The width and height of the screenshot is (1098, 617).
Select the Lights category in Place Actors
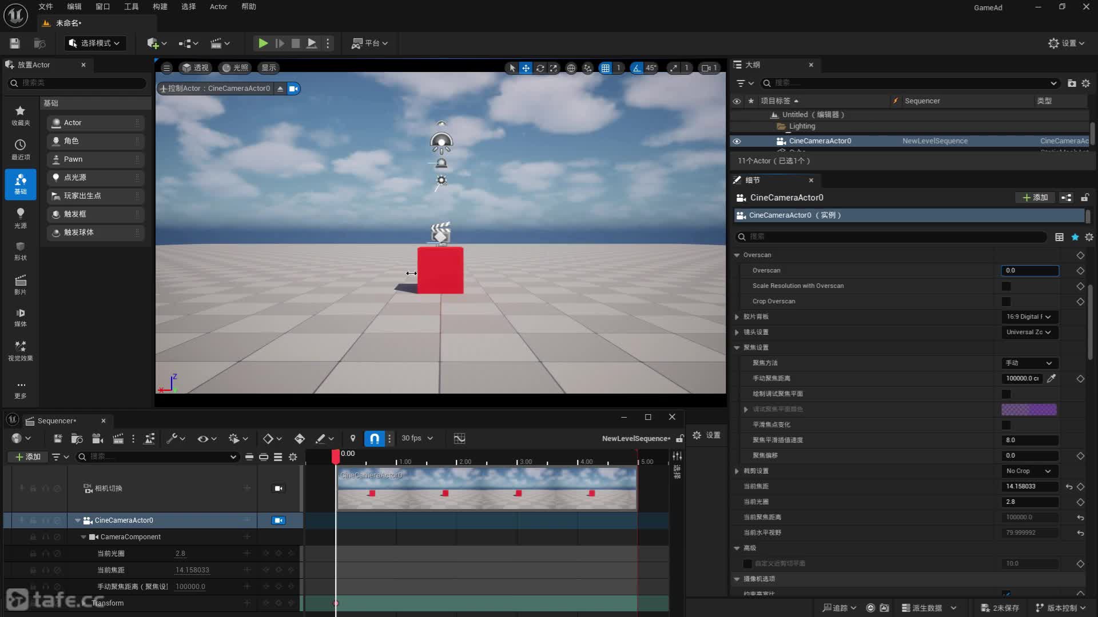(20, 218)
